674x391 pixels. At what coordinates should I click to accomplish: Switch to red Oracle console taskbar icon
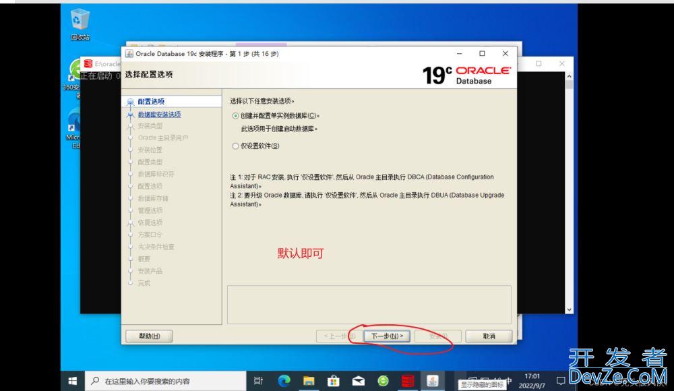408,381
